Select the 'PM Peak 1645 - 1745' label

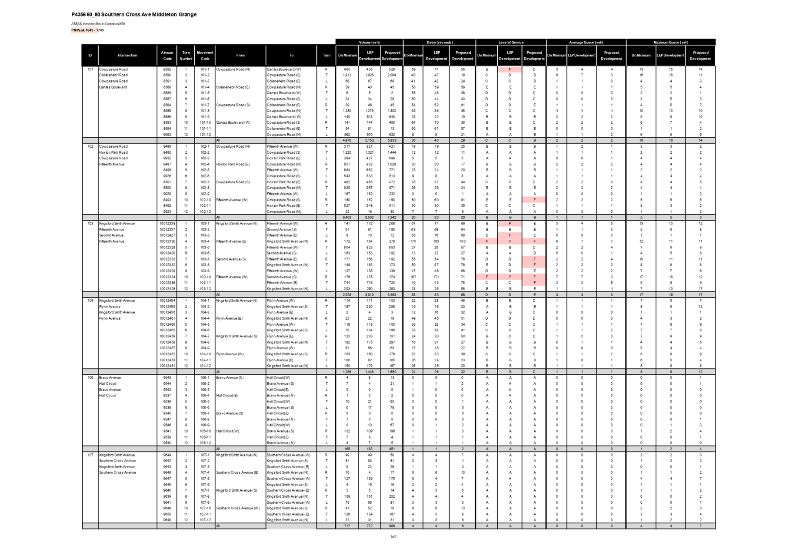pos(87,30)
